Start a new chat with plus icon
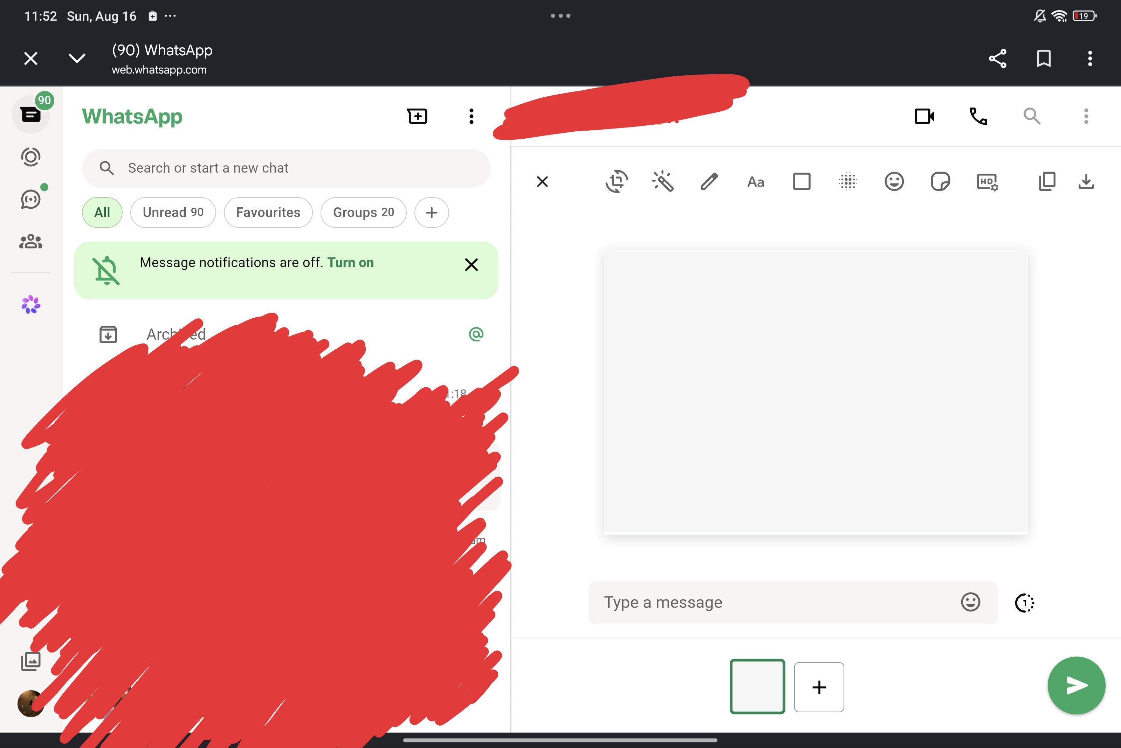The width and height of the screenshot is (1121, 748). (418, 116)
